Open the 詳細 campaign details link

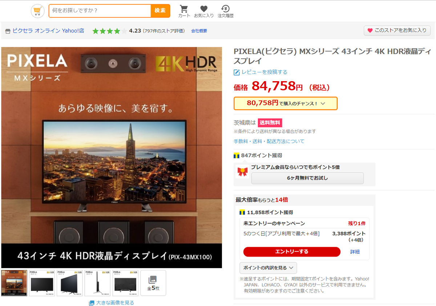tap(355, 252)
